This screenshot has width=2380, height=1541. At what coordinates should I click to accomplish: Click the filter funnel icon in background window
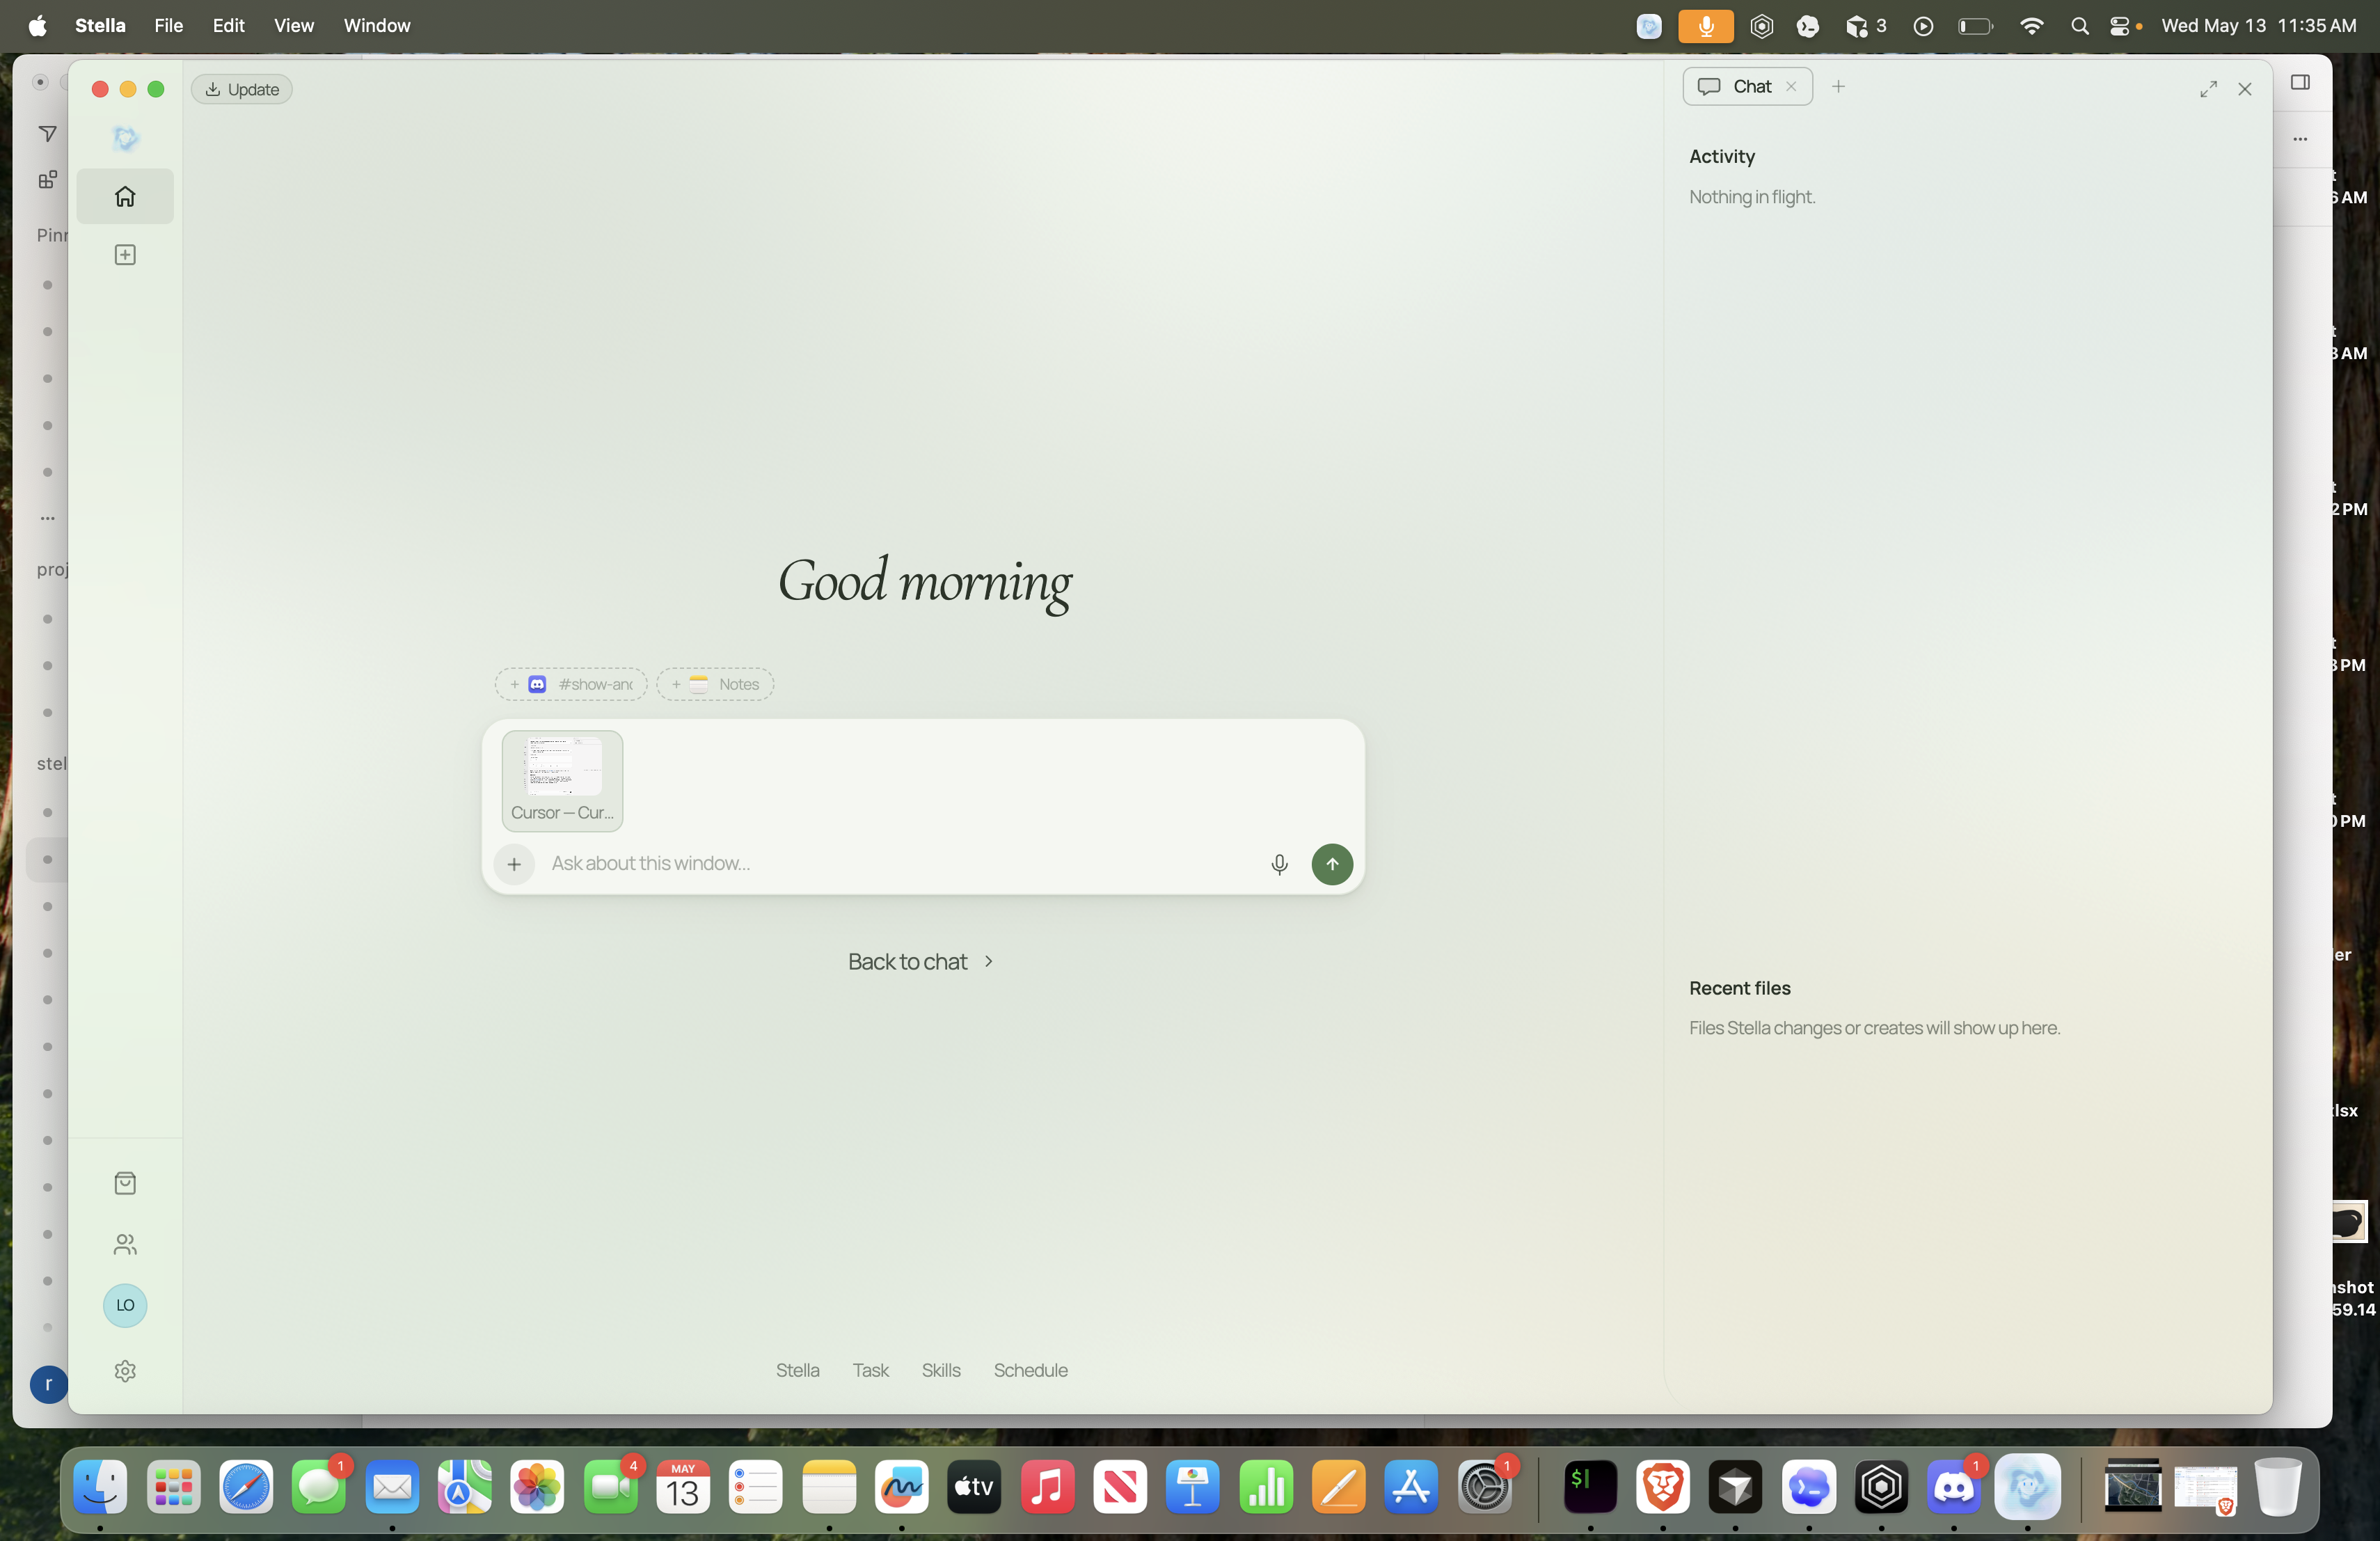click(x=47, y=134)
